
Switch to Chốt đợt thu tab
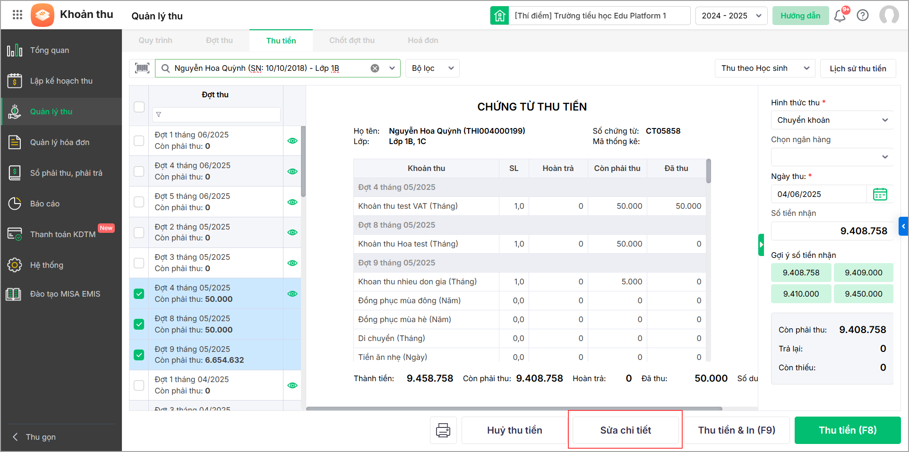352,41
